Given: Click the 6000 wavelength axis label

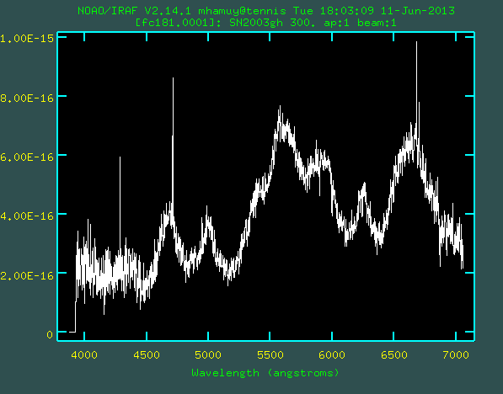Looking at the screenshot, I should click(332, 355).
